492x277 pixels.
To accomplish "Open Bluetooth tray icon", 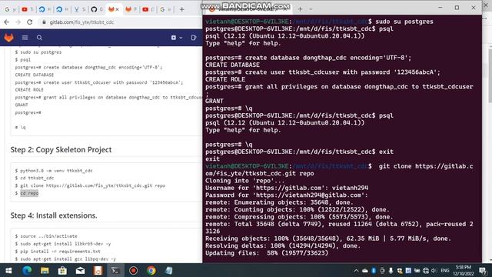I will pos(374,270).
